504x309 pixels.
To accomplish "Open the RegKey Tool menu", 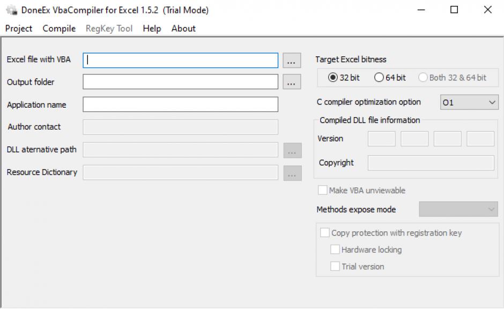I will coord(109,28).
